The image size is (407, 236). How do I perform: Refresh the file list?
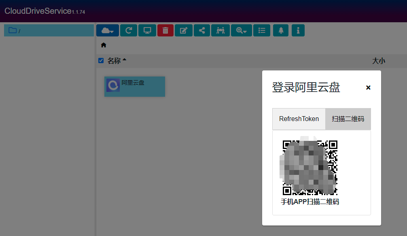point(129,30)
